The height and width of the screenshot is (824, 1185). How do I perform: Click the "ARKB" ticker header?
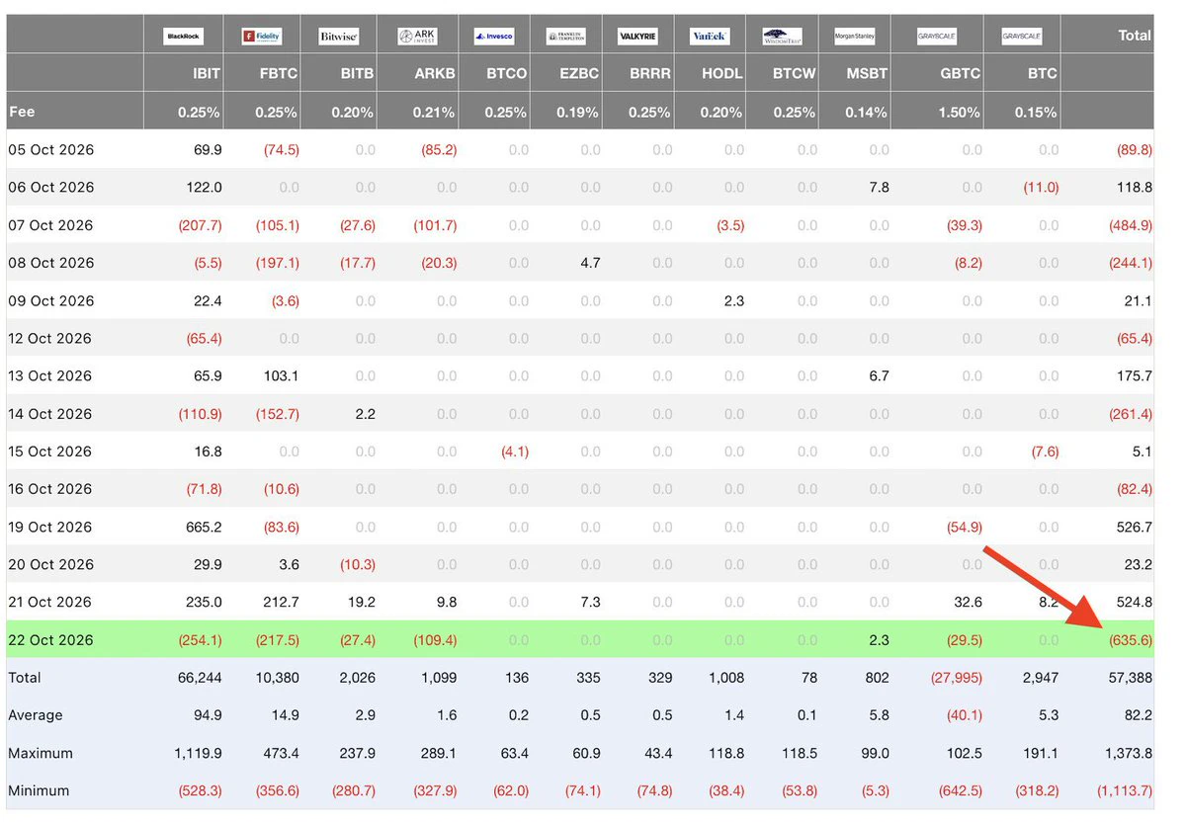click(x=435, y=74)
